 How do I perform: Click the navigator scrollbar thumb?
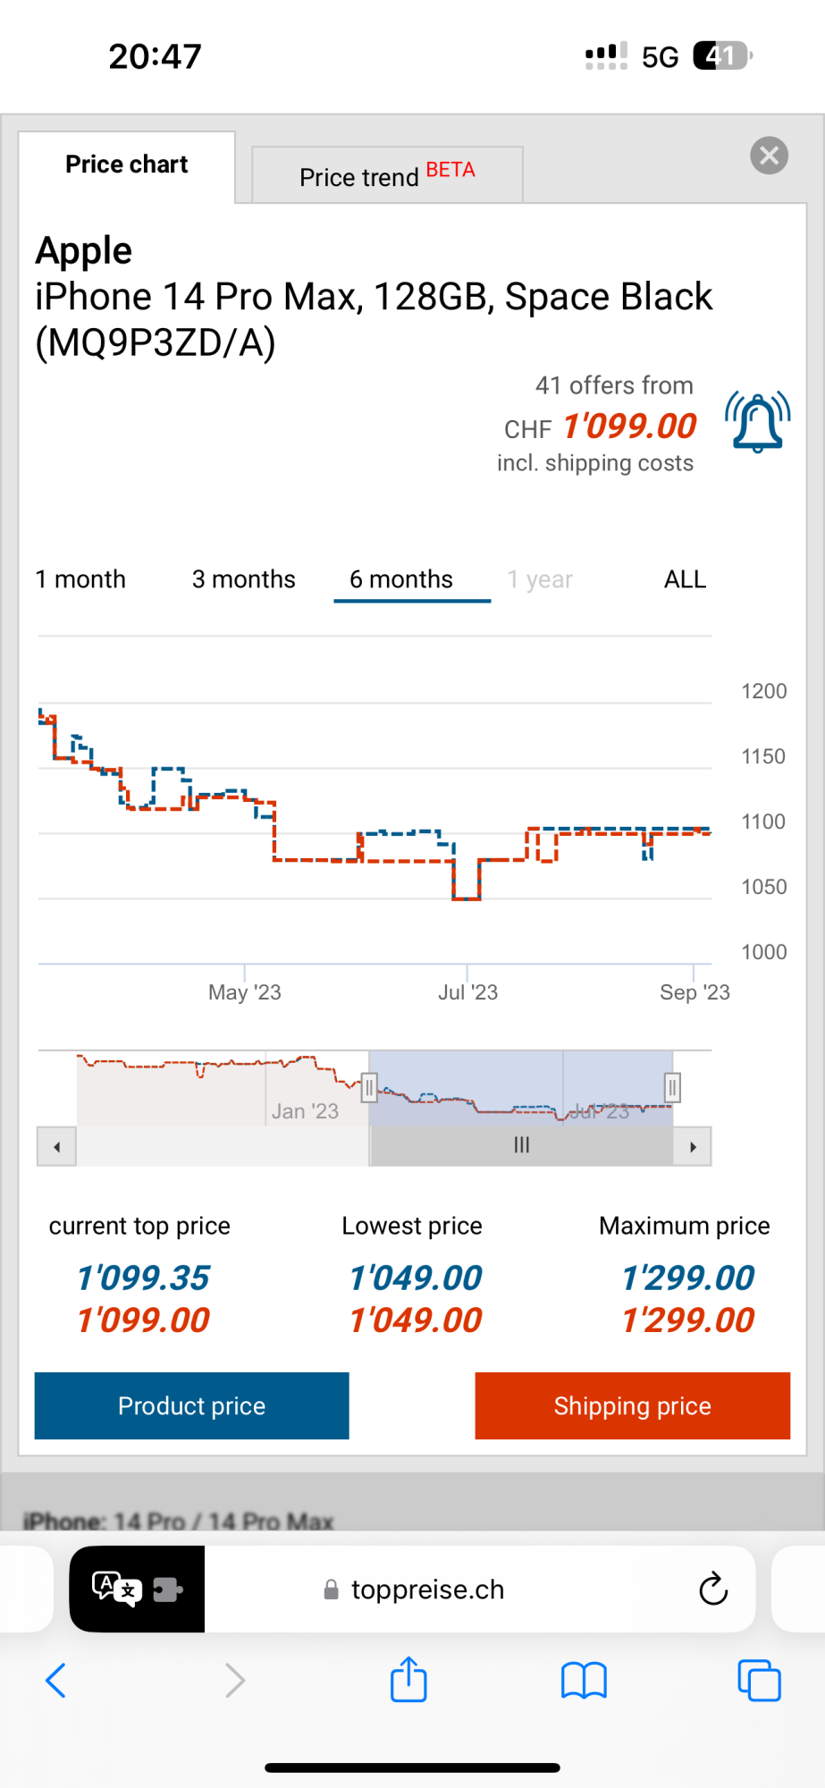tap(521, 1145)
